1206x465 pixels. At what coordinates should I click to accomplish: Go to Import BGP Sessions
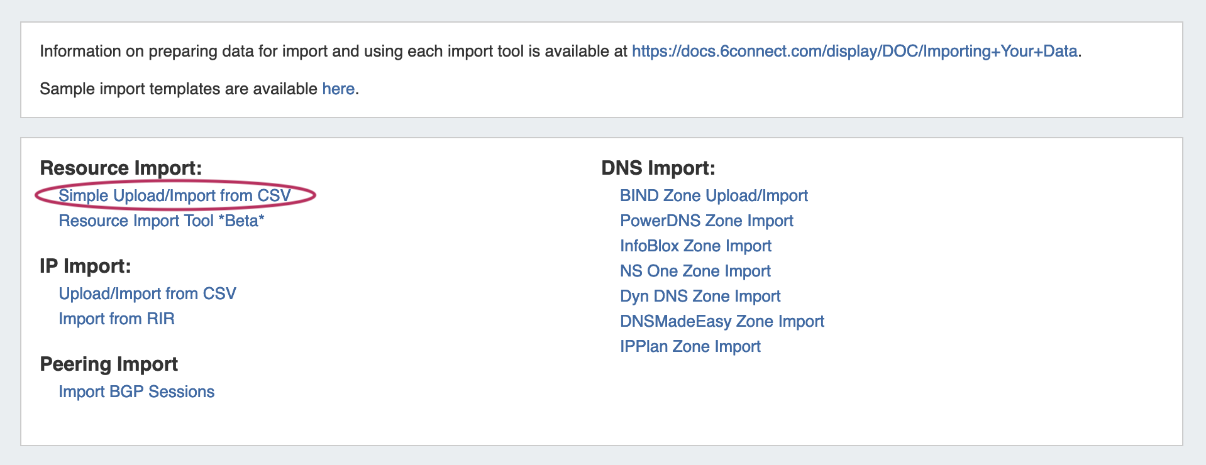point(136,391)
